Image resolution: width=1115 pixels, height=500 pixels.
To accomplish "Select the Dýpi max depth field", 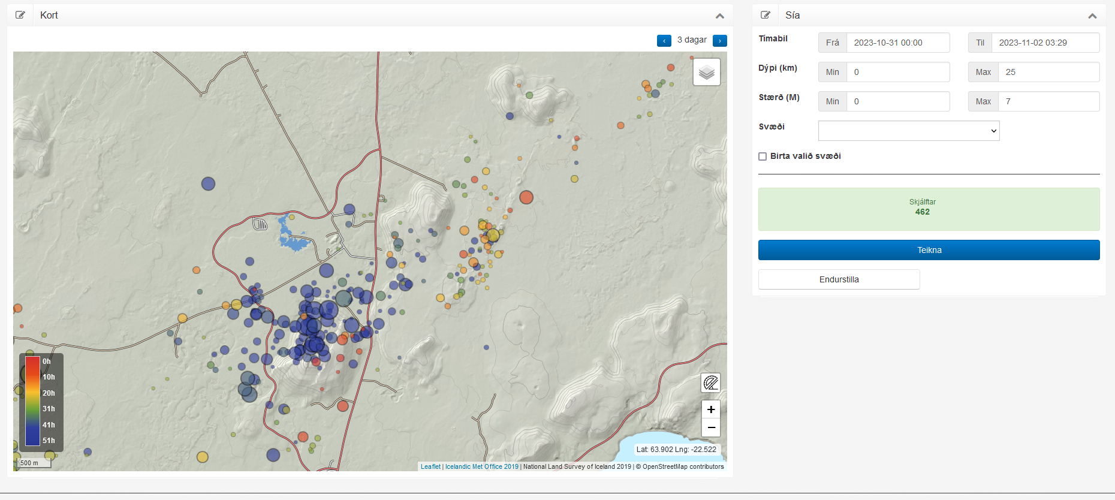I will pos(1048,72).
